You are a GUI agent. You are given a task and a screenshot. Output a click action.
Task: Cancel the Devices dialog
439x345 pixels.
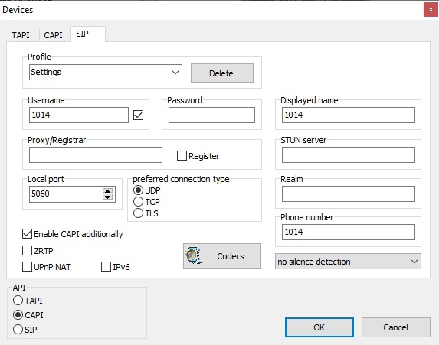[396, 327]
